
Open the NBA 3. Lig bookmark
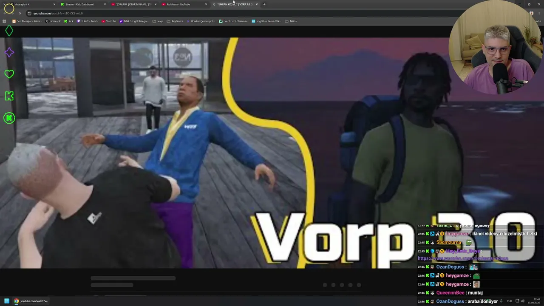point(134,21)
